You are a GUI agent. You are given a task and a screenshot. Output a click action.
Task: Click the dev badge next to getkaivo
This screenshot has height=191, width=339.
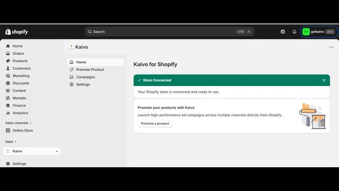point(330,32)
